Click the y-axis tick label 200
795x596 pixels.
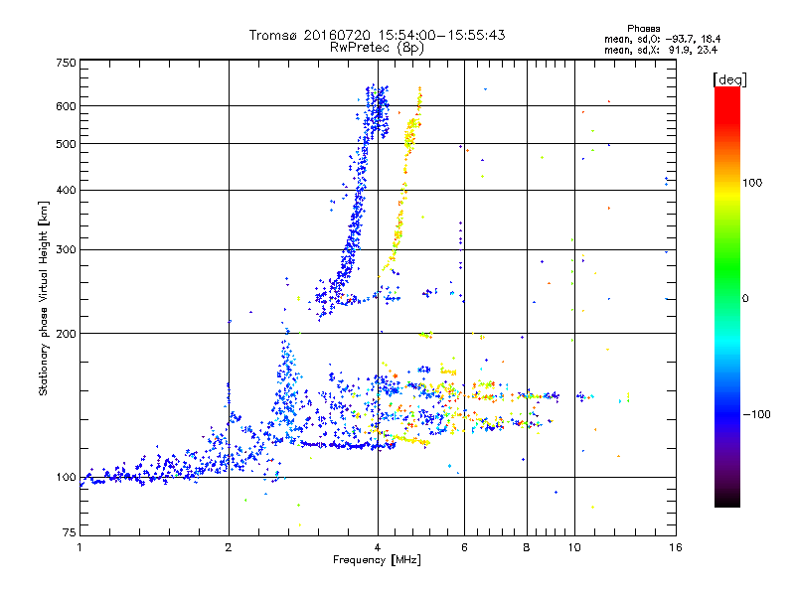(66, 334)
